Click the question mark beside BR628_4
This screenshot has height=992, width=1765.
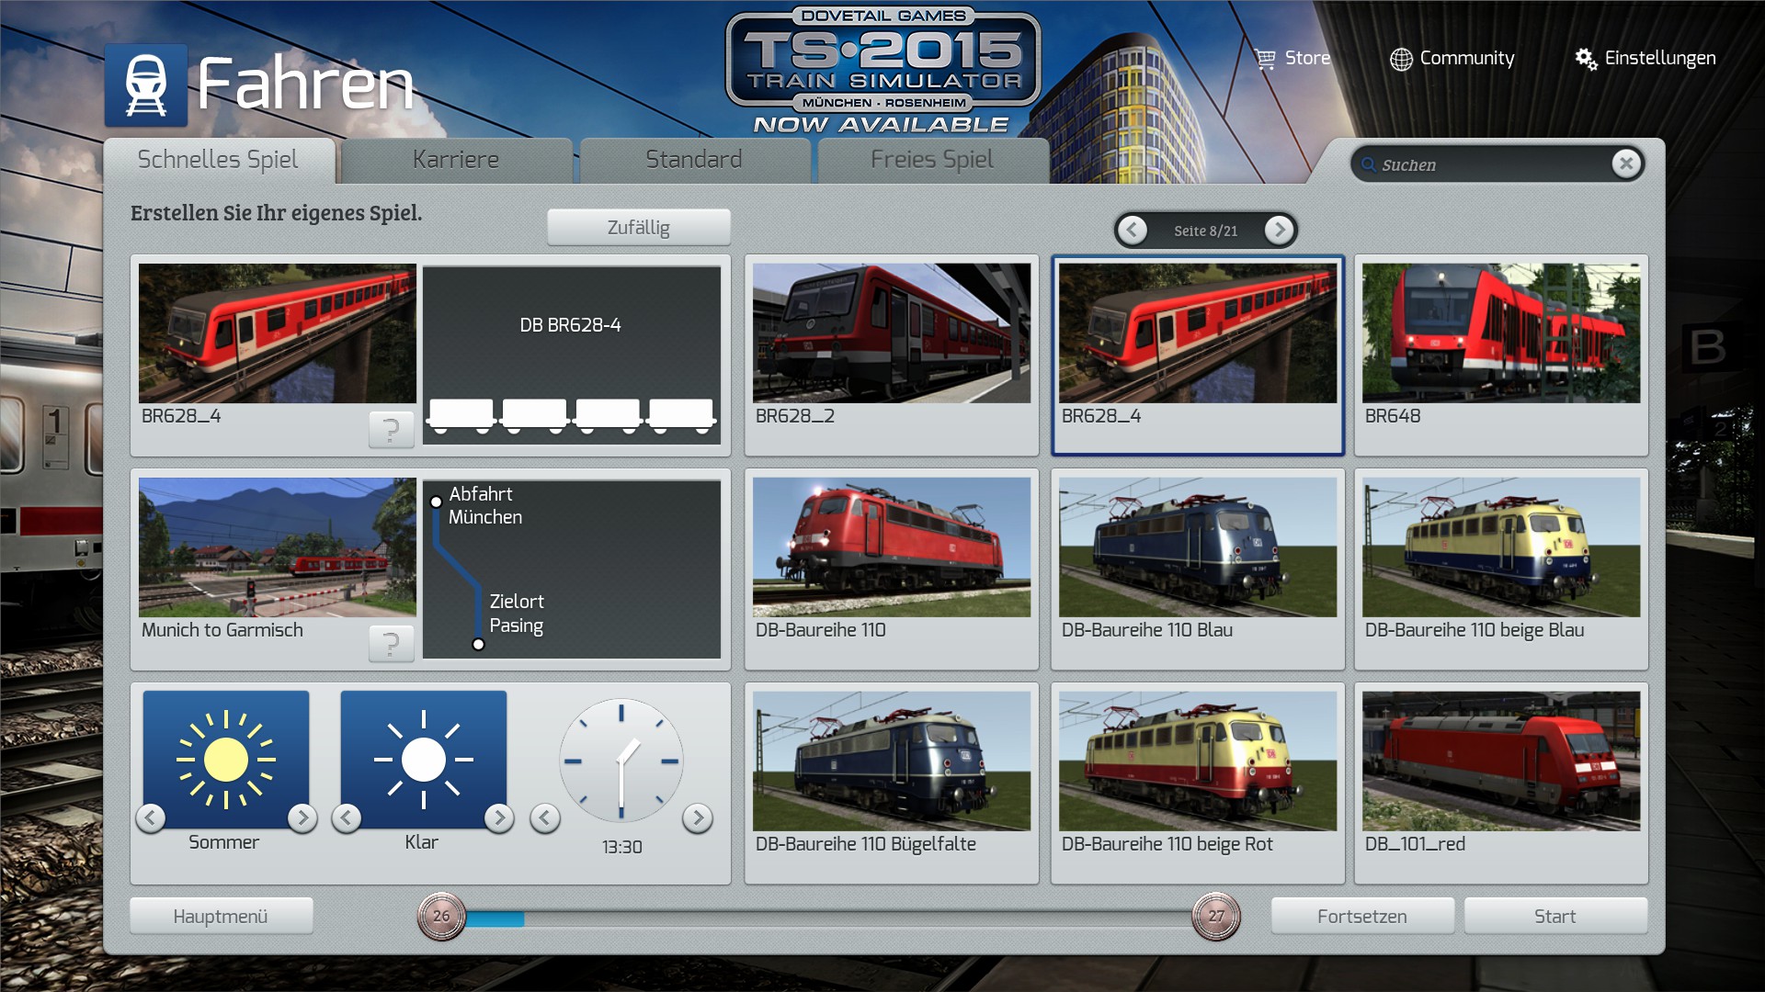point(391,429)
